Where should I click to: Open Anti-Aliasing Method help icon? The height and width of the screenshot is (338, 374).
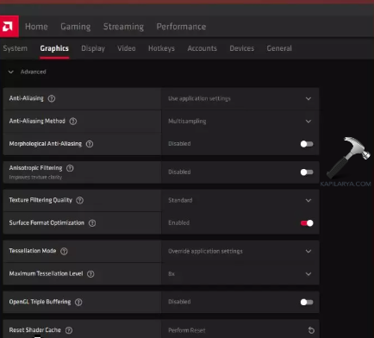[73, 122]
